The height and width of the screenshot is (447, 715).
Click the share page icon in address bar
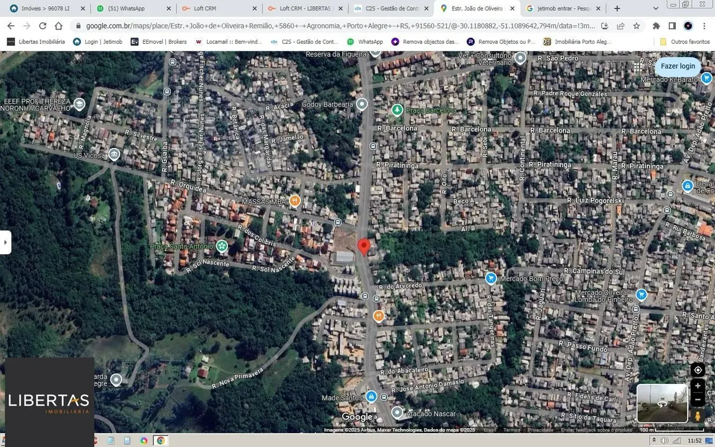coord(621,26)
